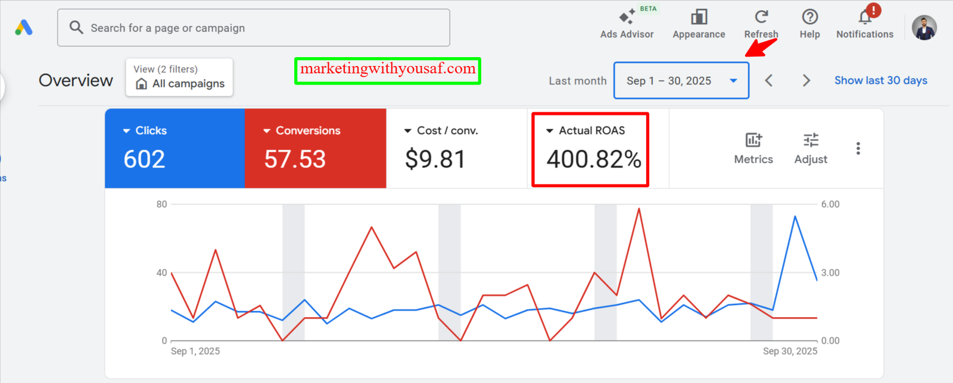Click the page or campaign search field
The height and width of the screenshot is (383, 953).
253,28
